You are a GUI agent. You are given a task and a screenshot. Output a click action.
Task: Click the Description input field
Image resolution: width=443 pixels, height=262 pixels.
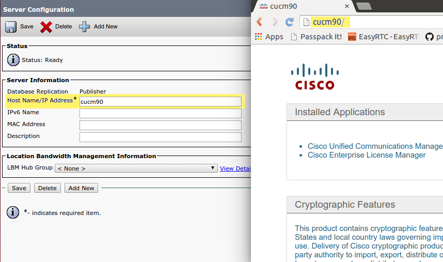(161, 137)
